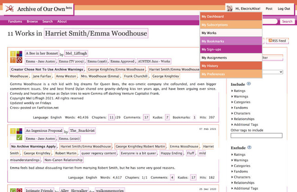Expand the Include Characters filter

click(241, 113)
